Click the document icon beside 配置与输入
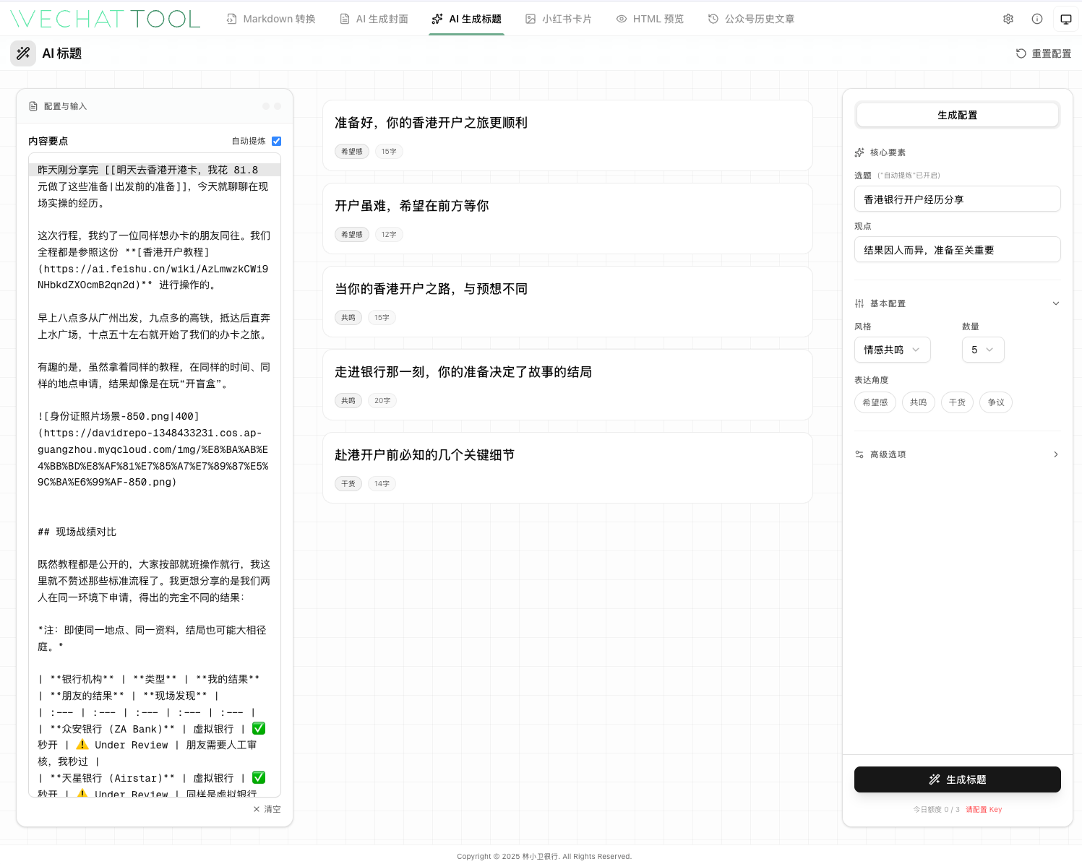Viewport: 1082px width, 864px height. tap(33, 106)
